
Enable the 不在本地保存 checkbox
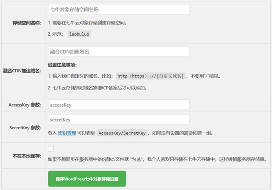point(51,149)
